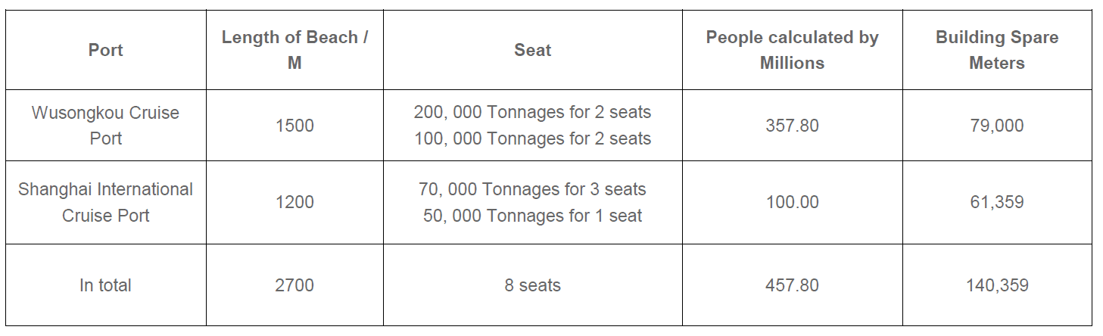The width and height of the screenshot is (1103, 336).
Task: Click the Length of Beach / M header
Action: (x=294, y=50)
